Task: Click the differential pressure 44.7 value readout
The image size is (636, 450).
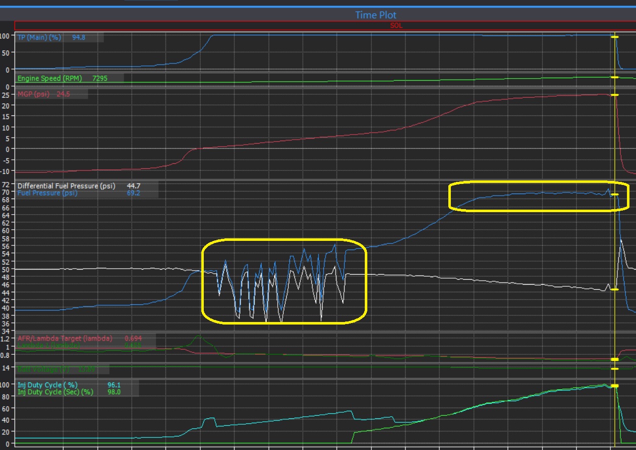Action: coord(133,186)
